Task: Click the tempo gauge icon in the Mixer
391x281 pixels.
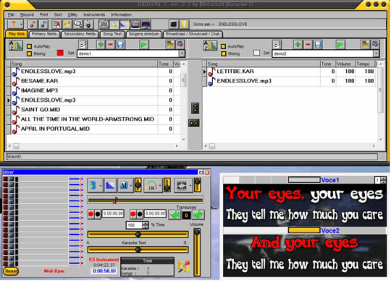Action: point(151,185)
